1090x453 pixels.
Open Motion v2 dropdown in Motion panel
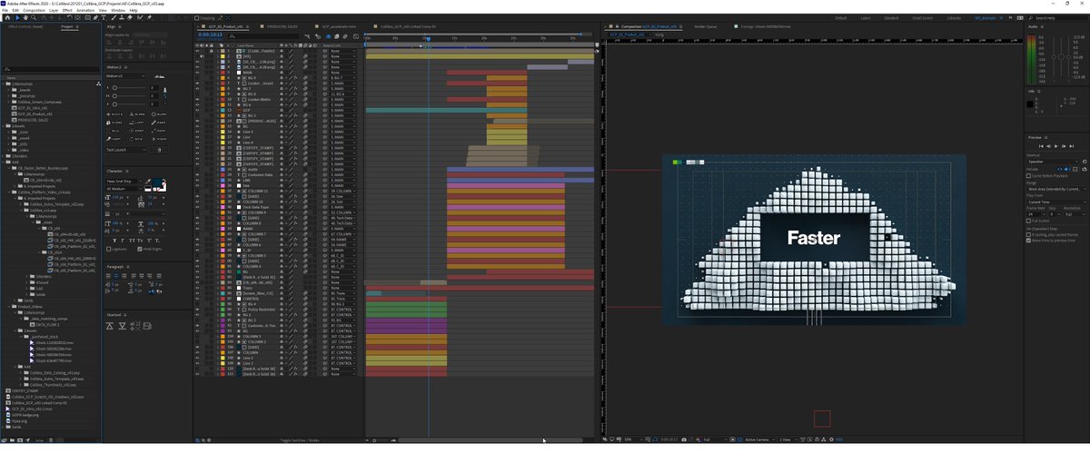pyautogui.click(x=125, y=75)
